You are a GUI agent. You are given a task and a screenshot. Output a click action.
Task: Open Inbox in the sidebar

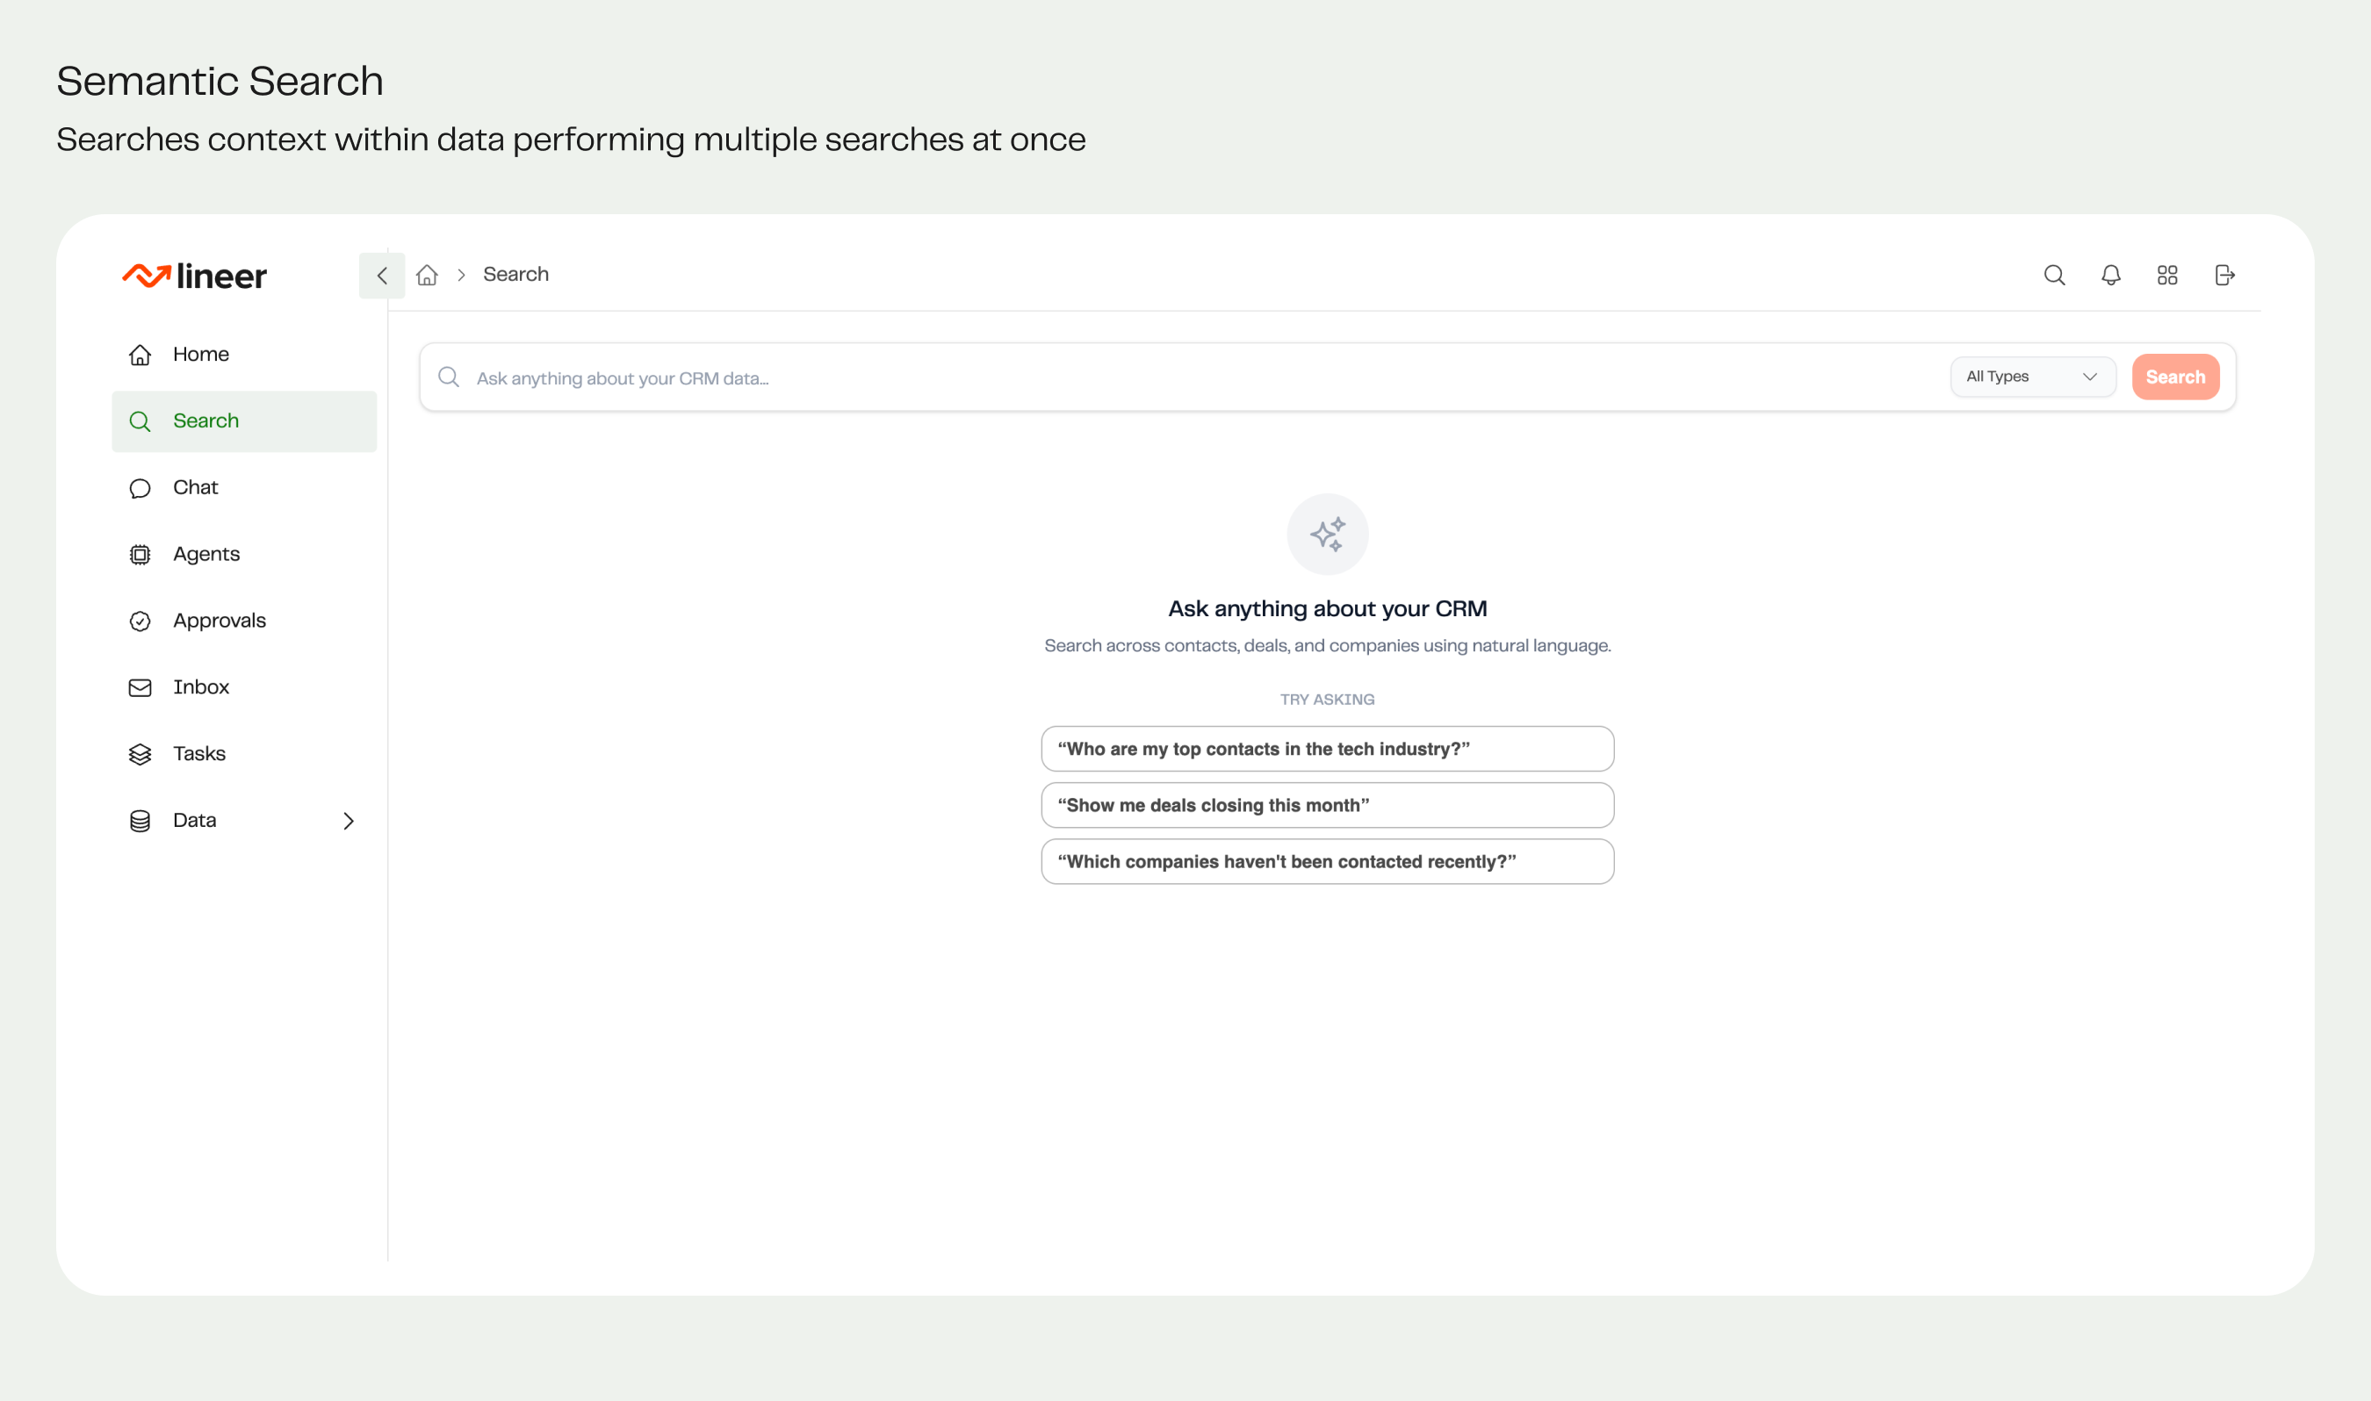coord(201,687)
